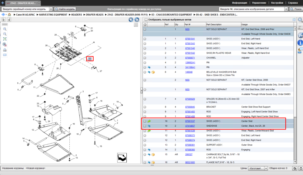Click green replacement arrow for part 87561537

tap(149, 121)
